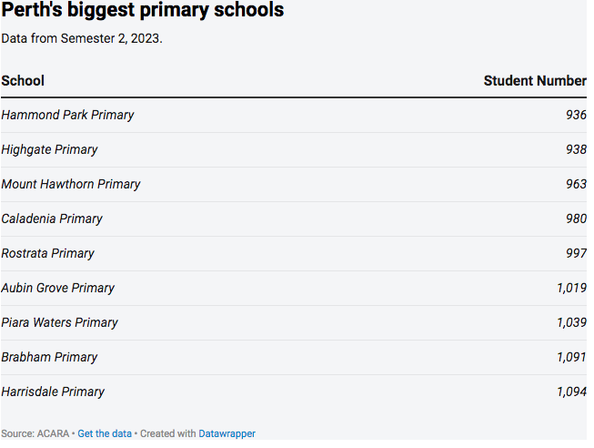Select the 936 student number cell
594x448 pixels.
575,116
